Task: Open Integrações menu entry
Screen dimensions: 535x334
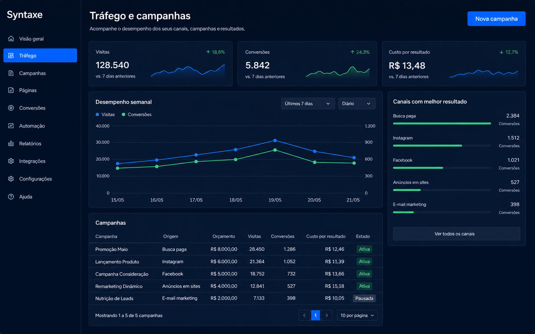Action: [x=40, y=161]
